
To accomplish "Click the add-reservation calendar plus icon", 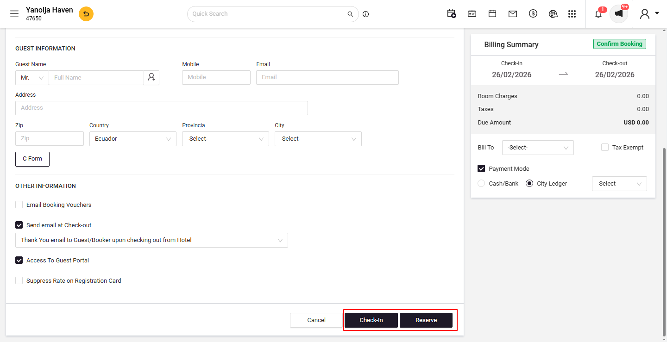I will (452, 14).
